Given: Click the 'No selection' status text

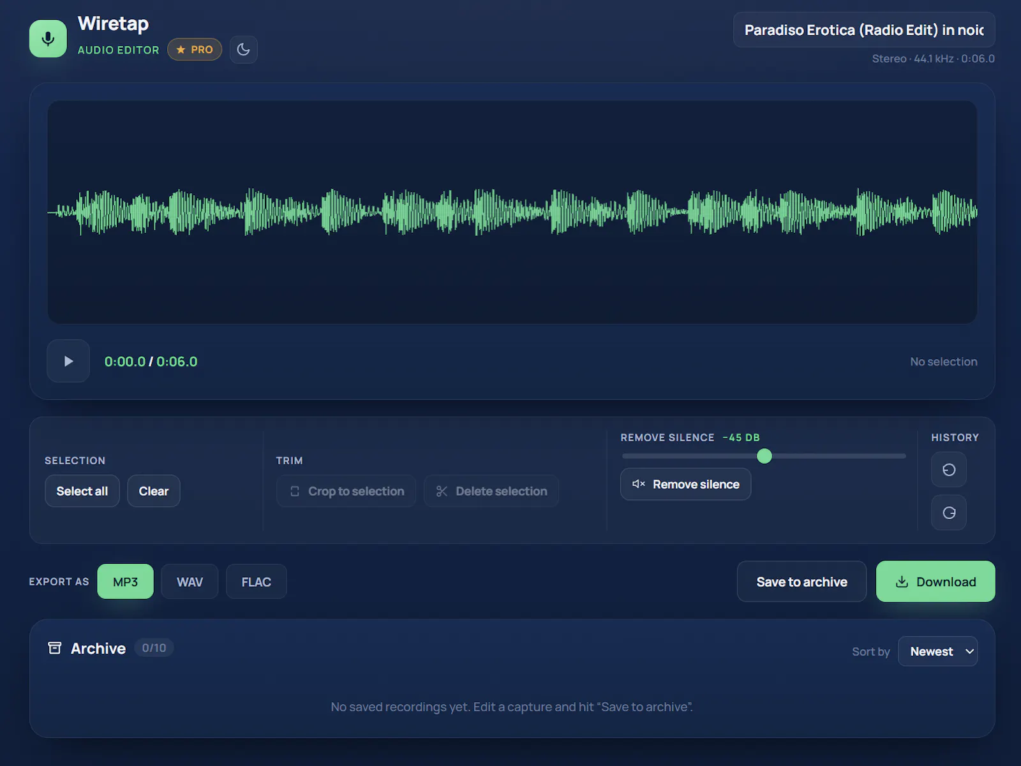Looking at the screenshot, I should click(944, 362).
